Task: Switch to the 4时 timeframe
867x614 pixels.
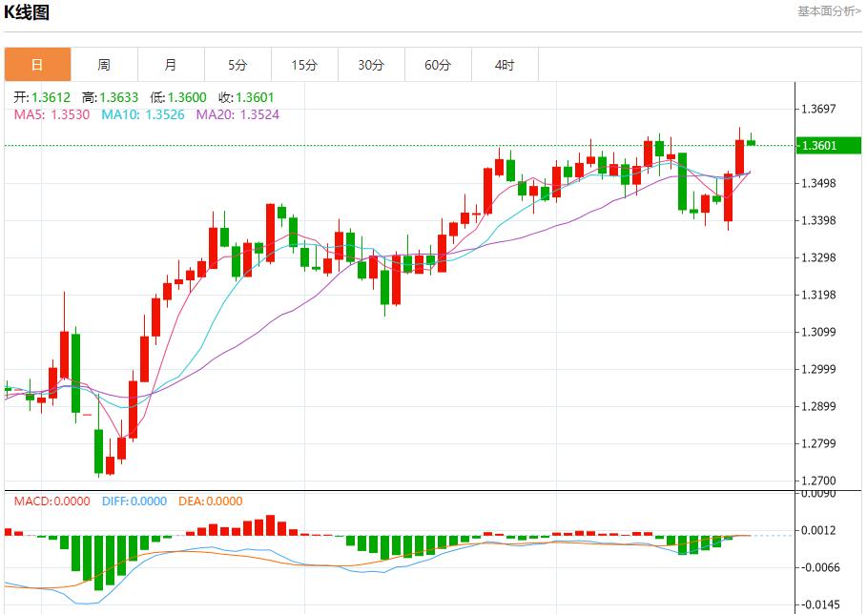Action: 505,65
